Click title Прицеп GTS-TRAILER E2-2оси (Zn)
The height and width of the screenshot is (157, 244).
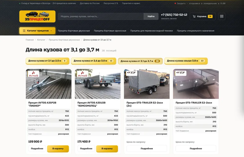[x=145, y=104]
